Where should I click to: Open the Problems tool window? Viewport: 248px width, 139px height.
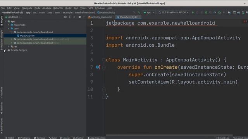coord(24,138)
